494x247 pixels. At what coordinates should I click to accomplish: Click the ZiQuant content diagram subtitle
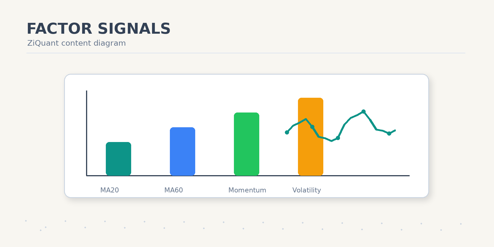point(77,43)
